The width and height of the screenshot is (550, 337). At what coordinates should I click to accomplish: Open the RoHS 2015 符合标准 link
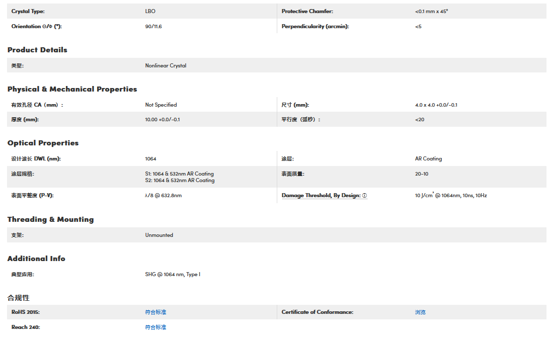pyautogui.click(x=155, y=312)
